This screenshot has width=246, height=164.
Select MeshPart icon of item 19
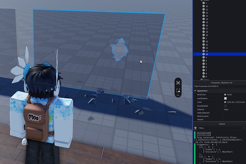(x=204, y=35)
